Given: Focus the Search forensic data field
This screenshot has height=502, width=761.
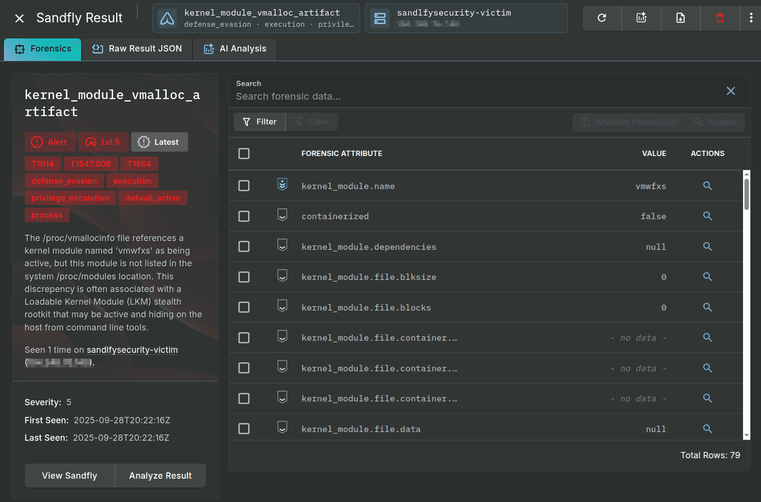Looking at the screenshot, I should [476, 96].
